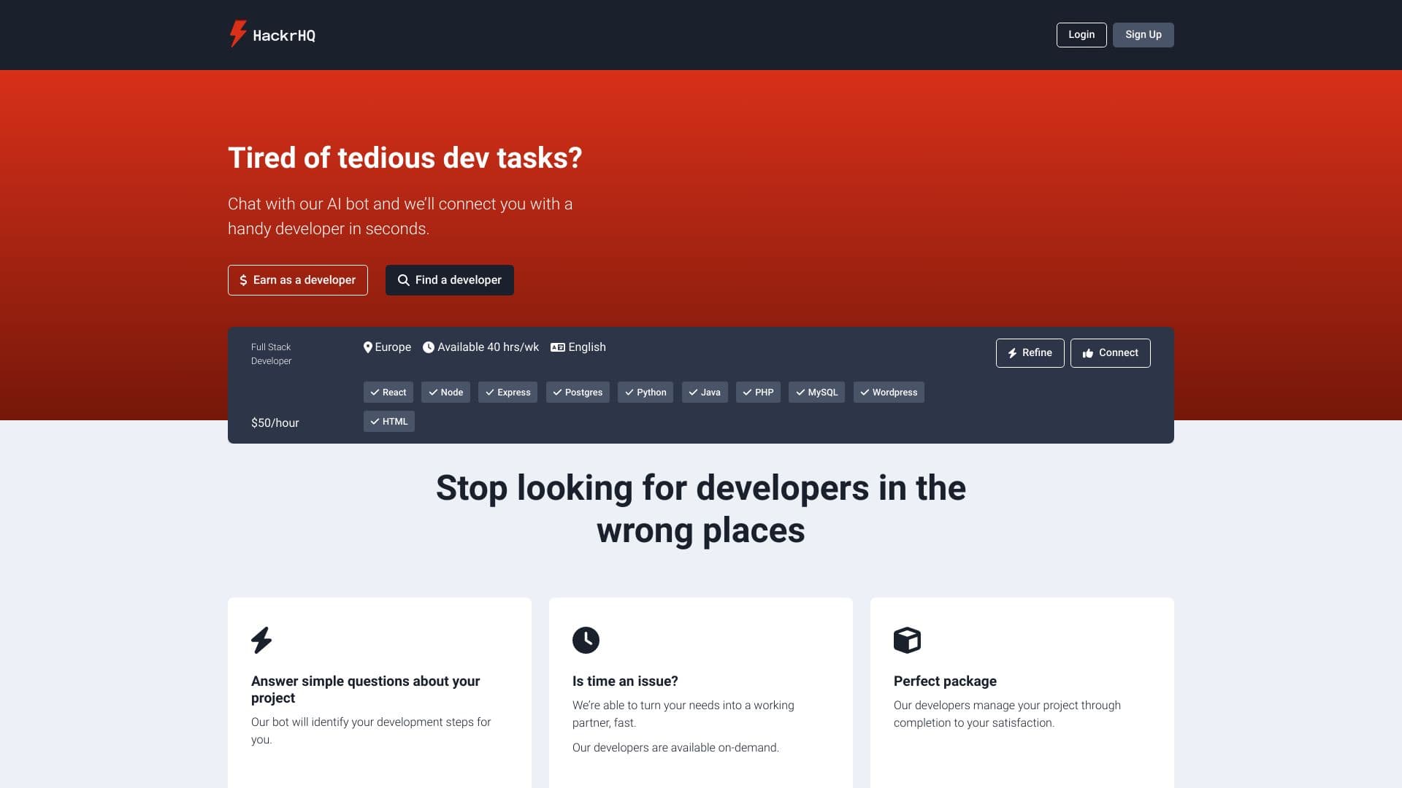Click the Europe location pin icon
Viewport: 1402px width, 788px height.
coord(368,347)
